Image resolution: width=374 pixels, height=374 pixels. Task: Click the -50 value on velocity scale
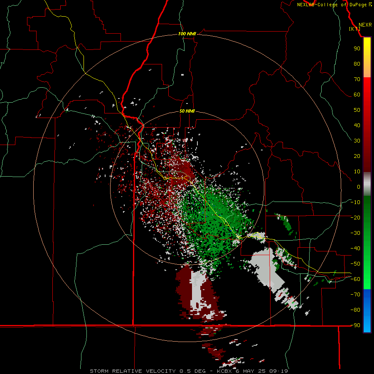[355, 264]
